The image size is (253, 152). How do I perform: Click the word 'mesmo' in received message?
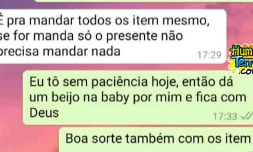coord(186,21)
